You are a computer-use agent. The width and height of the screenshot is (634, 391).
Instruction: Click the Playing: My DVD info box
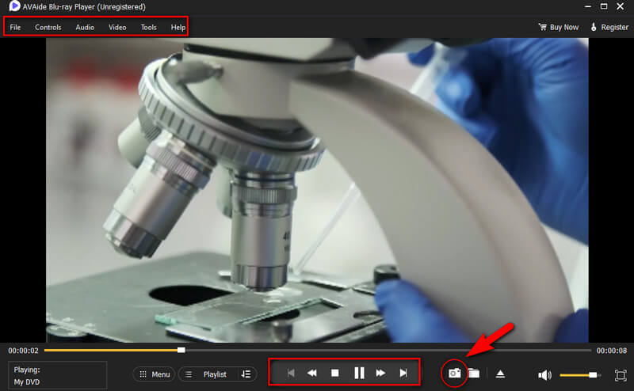click(x=57, y=375)
